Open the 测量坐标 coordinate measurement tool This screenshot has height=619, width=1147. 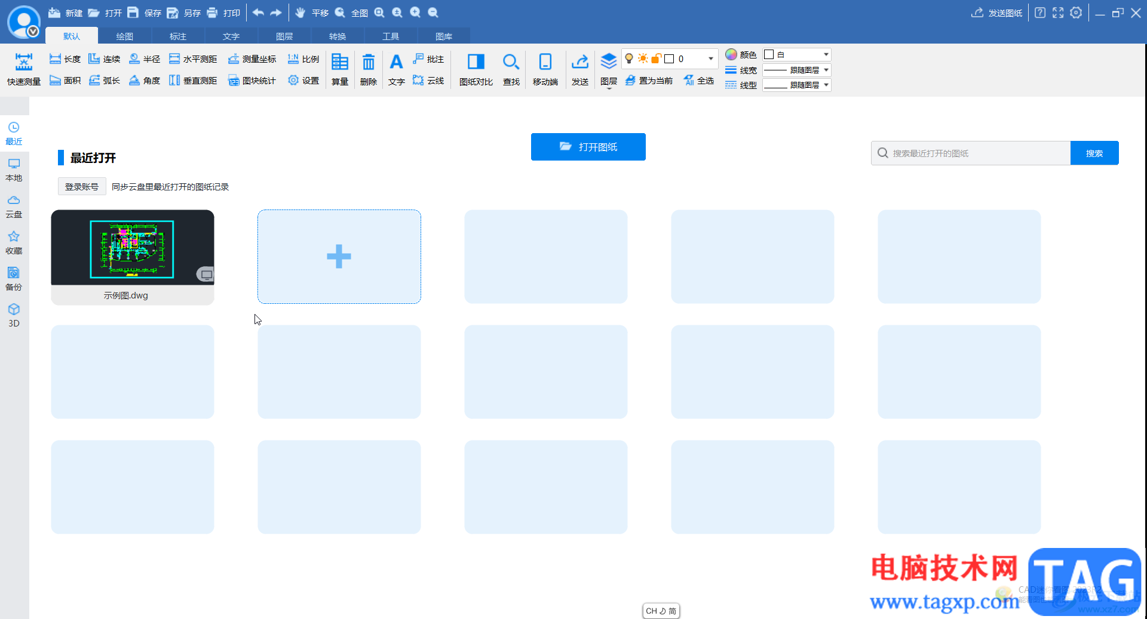pos(252,59)
